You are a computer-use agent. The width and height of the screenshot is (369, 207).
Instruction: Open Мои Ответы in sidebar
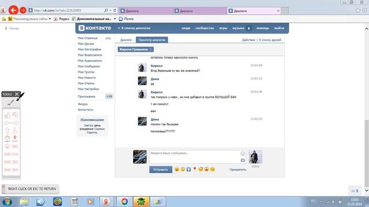click(x=86, y=83)
